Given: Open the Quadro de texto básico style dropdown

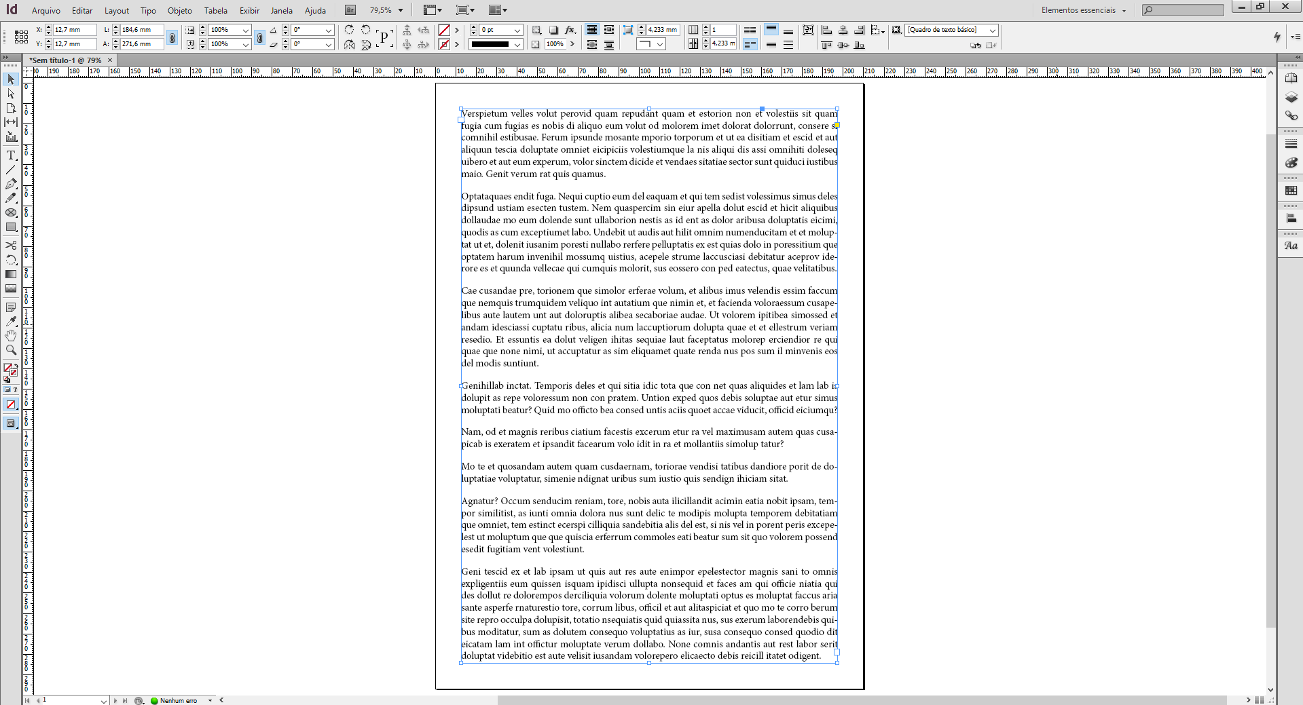Looking at the screenshot, I should tap(993, 30).
